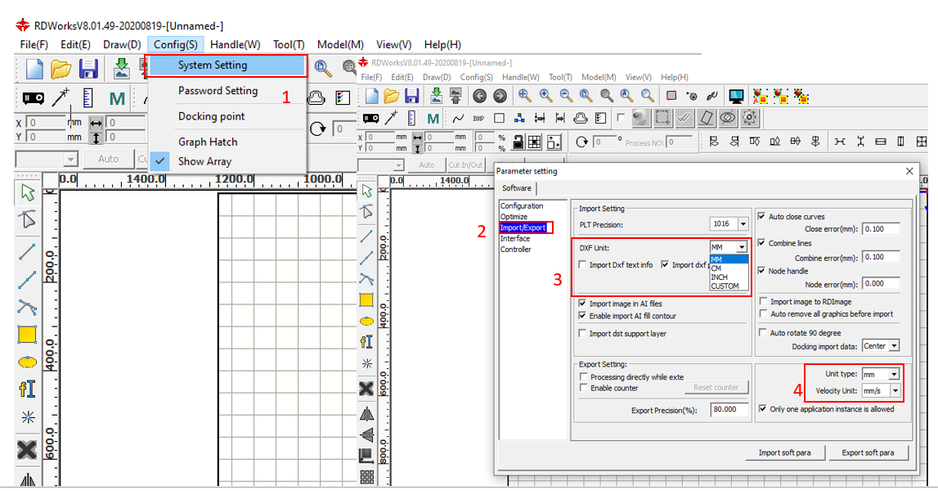
Task: Click the rotate arrow icon in Parameter setting window
Action: 581,142
